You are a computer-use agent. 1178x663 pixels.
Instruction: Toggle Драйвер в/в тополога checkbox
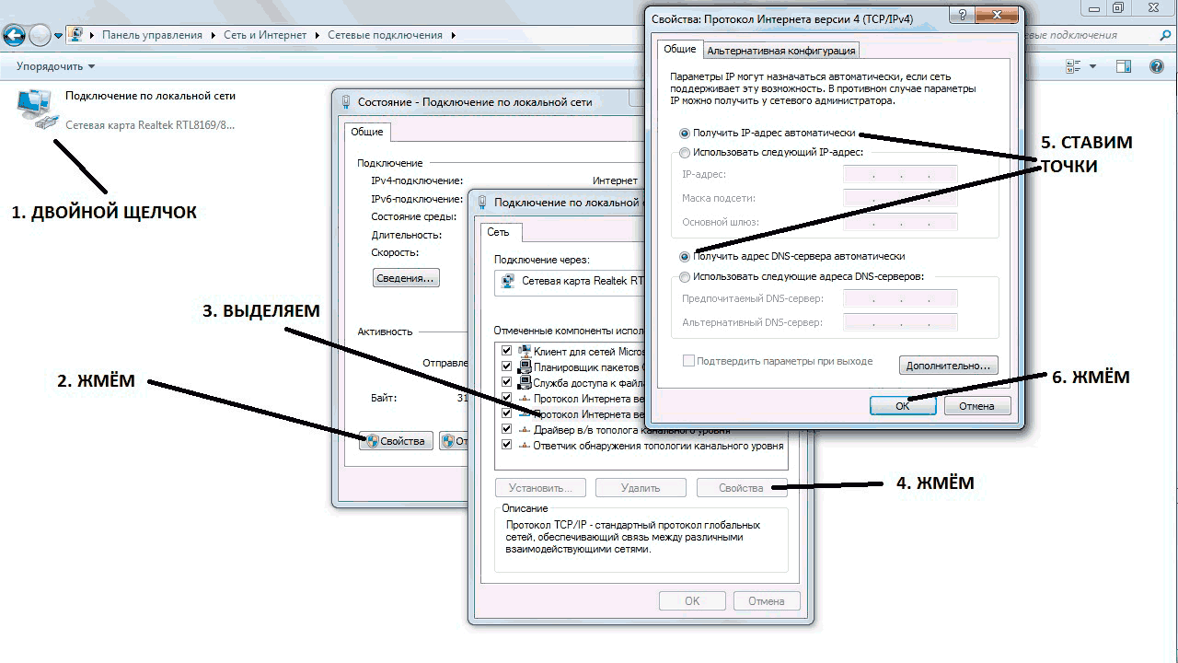point(506,429)
